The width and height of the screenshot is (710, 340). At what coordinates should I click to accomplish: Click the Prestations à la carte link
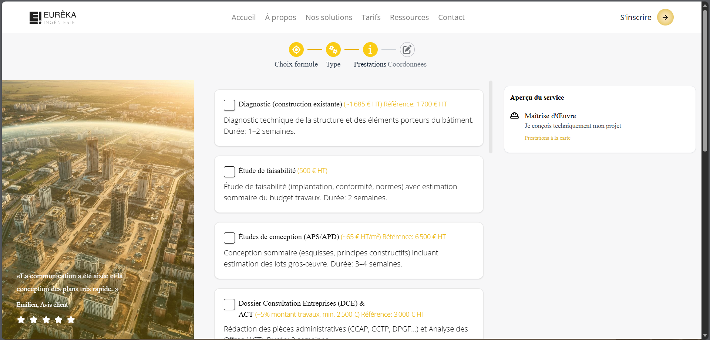point(547,138)
